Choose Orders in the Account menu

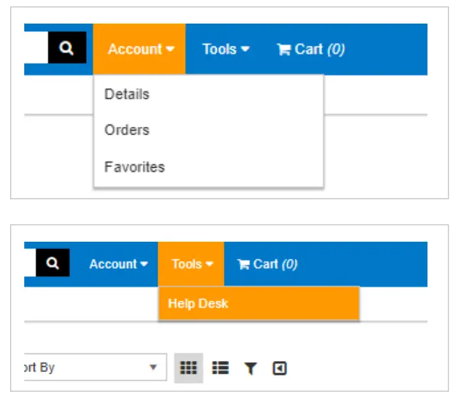point(127,130)
